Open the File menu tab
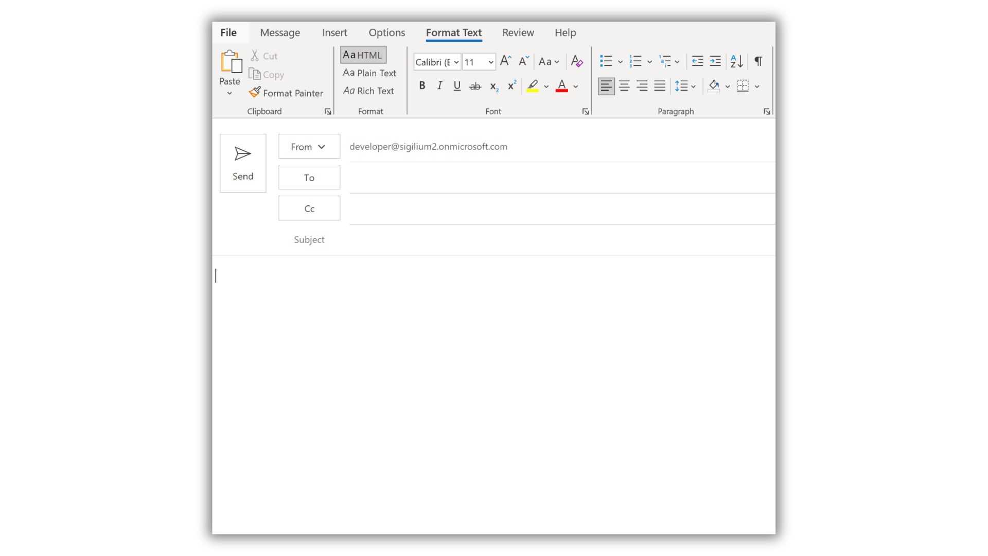 [x=228, y=32]
